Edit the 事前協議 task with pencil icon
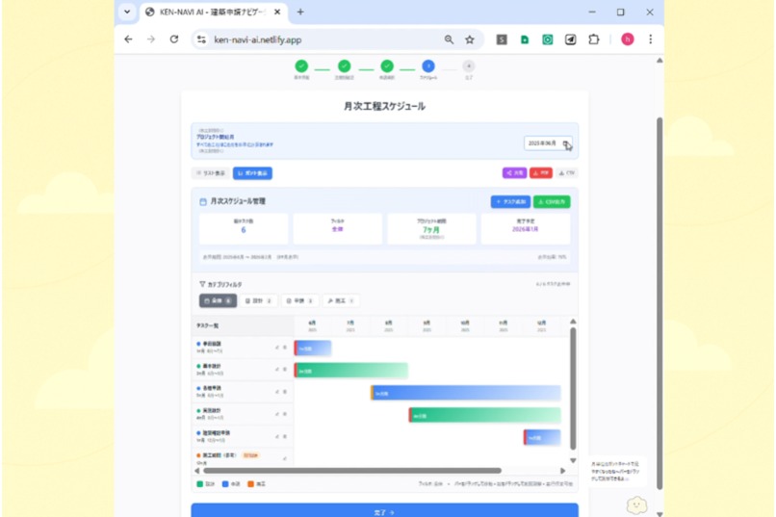The image size is (776, 517). pos(277,348)
